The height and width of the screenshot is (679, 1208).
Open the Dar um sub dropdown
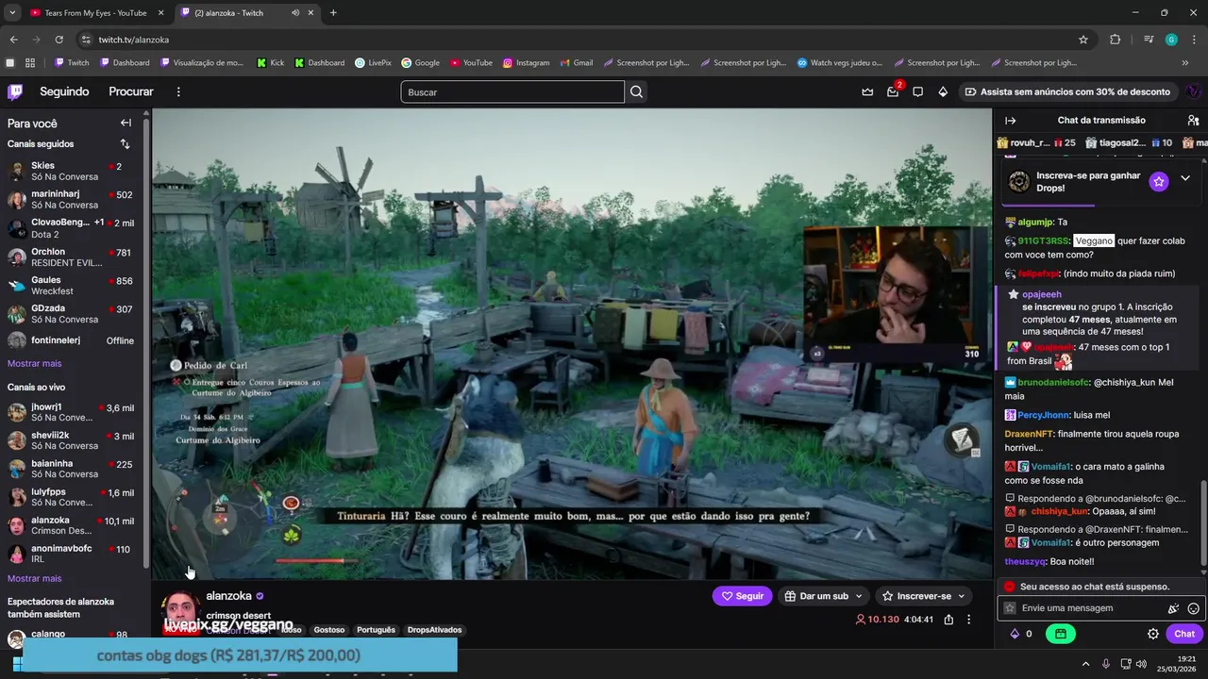824,596
